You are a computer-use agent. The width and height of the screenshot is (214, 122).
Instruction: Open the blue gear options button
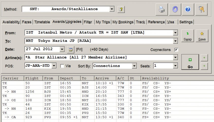(x=175, y=9)
